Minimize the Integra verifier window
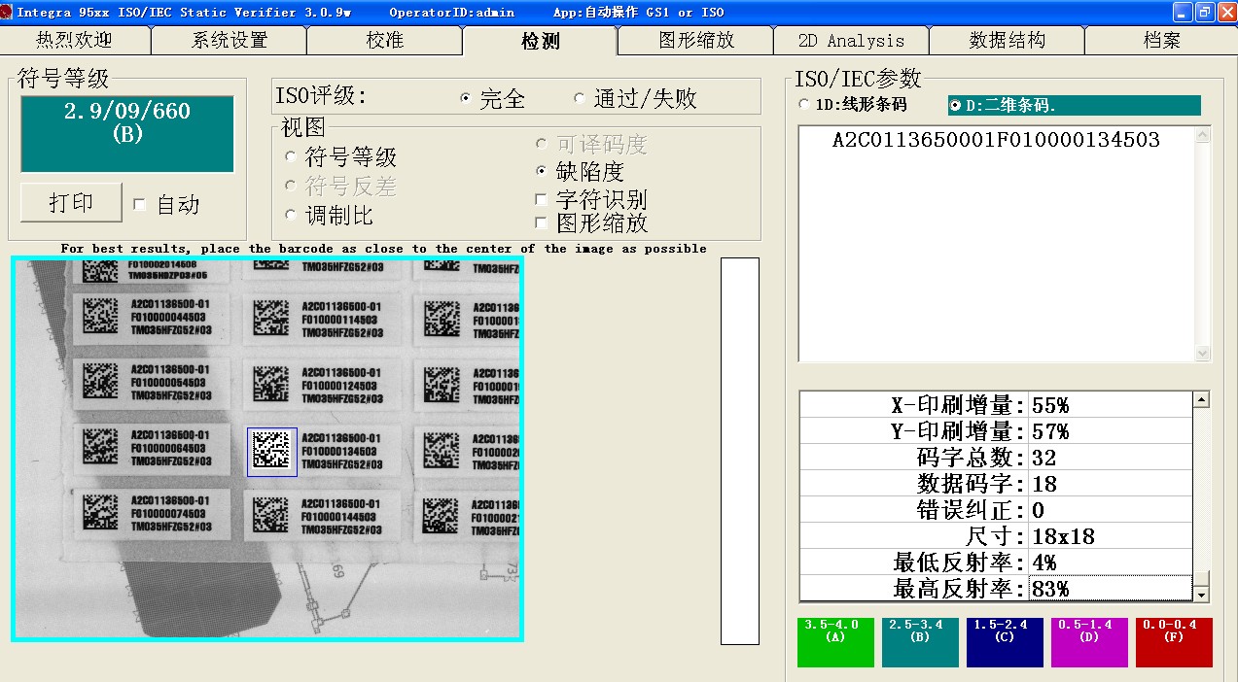Image resolution: width=1238 pixels, height=682 pixels. [x=1182, y=12]
